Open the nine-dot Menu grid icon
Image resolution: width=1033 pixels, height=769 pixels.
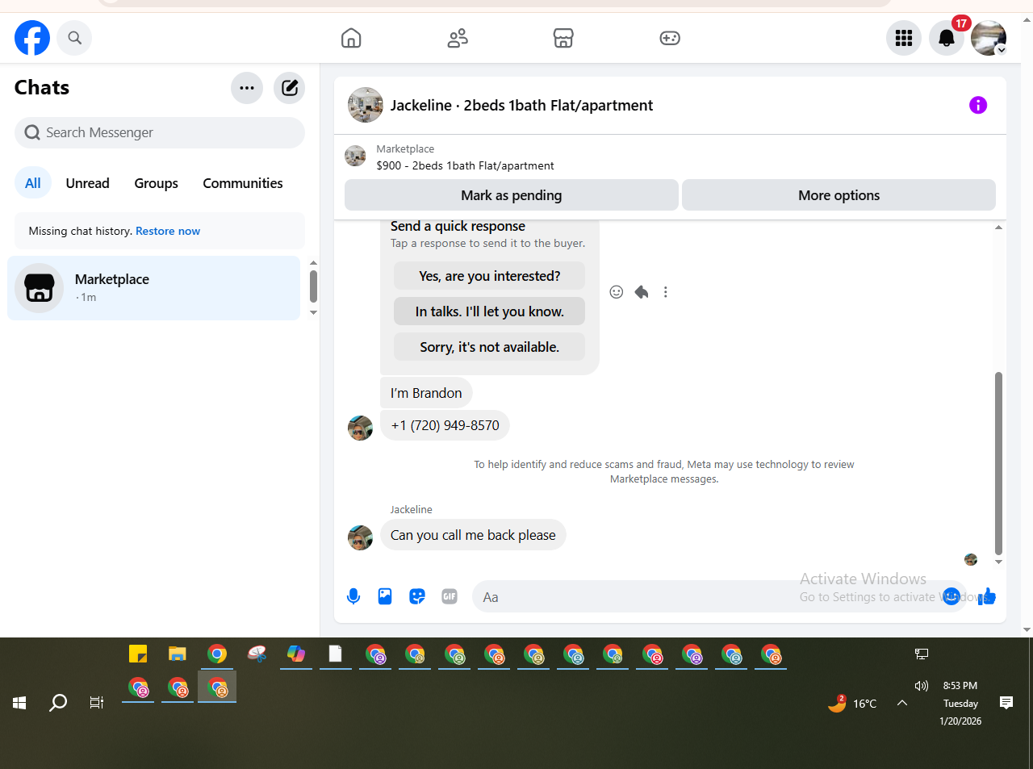coord(904,38)
